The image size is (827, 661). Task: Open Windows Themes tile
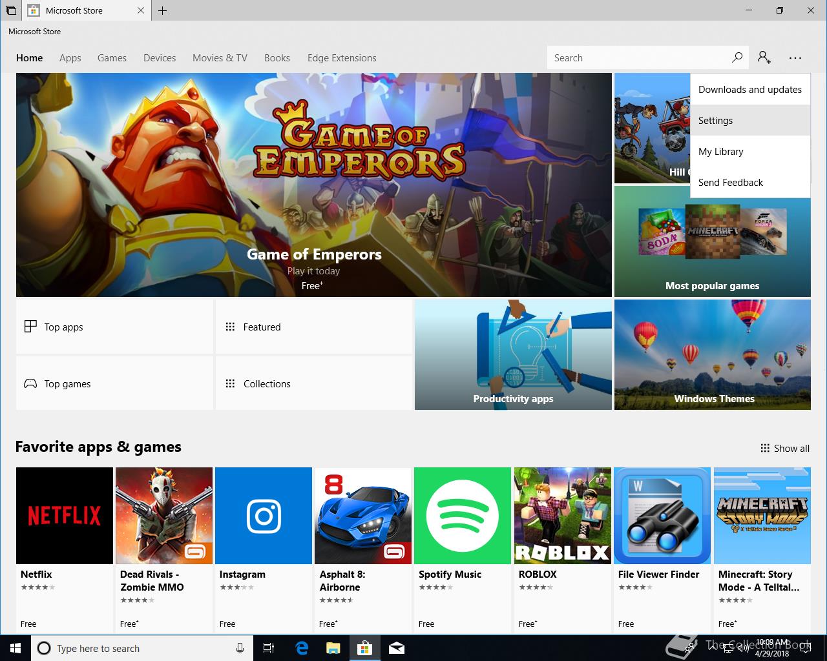pyautogui.click(x=713, y=354)
